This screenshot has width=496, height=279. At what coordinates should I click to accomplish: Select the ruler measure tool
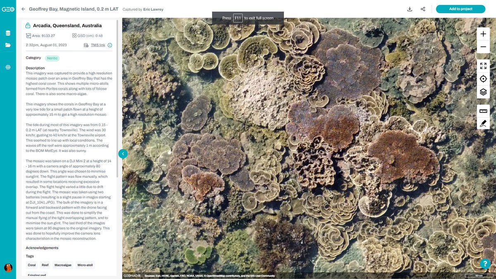coord(483,110)
